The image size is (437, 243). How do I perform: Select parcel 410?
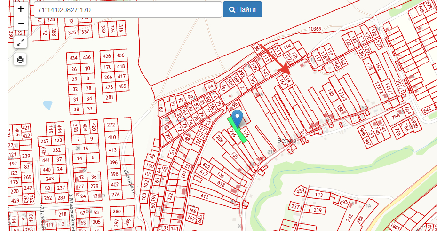(112, 137)
